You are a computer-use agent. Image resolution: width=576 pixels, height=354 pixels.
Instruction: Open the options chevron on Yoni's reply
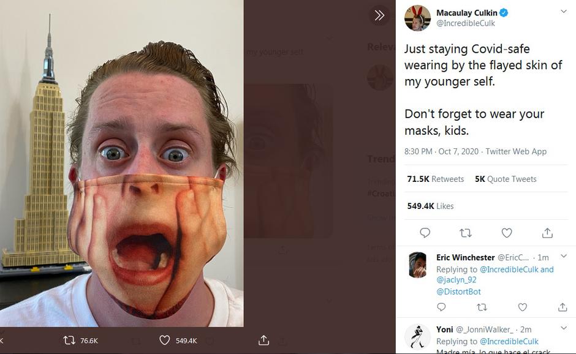click(563, 328)
